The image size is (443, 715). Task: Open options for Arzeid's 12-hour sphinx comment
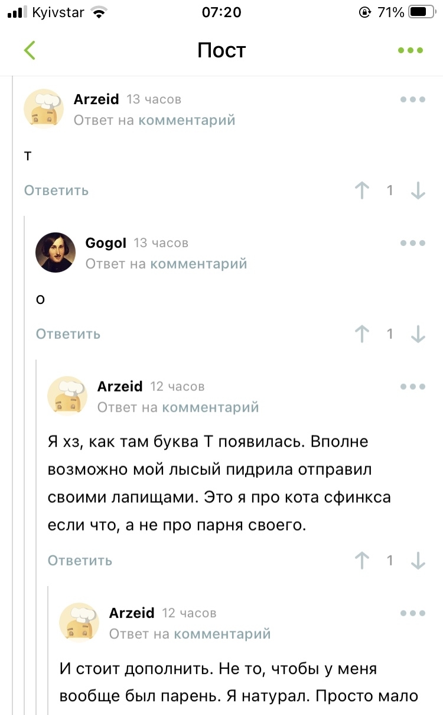coord(413,387)
